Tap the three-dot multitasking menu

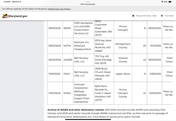88,2
